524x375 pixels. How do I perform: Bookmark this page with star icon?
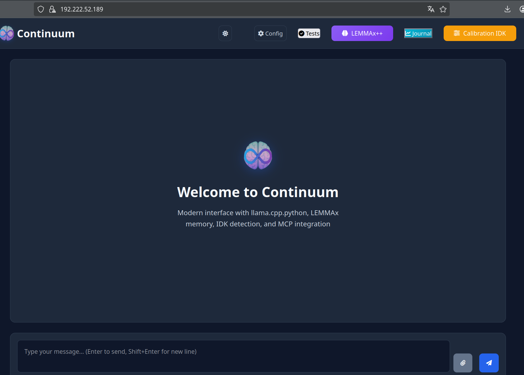443,9
